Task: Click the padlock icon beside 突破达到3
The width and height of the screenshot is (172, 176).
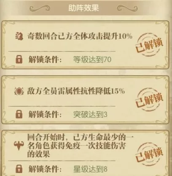Action: (x=19, y=114)
